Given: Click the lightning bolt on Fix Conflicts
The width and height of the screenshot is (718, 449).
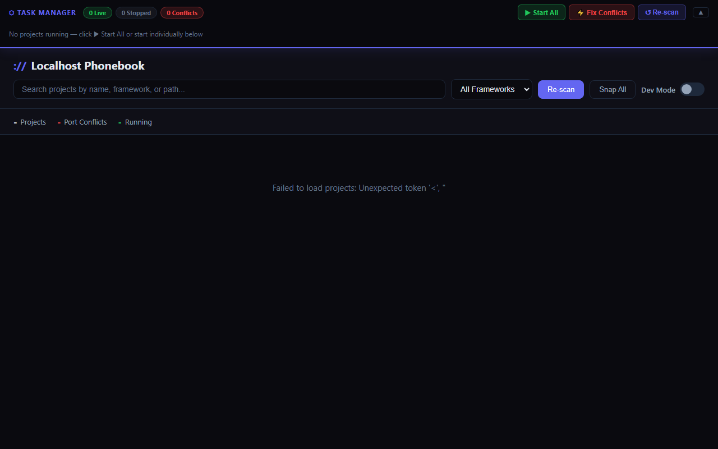Looking at the screenshot, I should pyautogui.click(x=579, y=12).
